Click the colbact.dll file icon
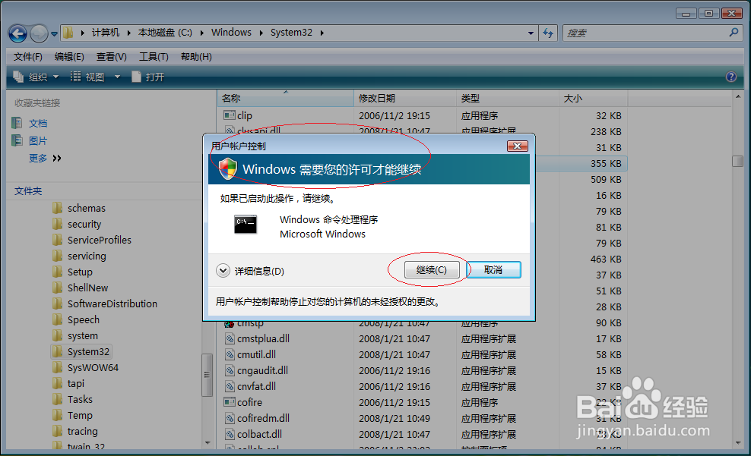The height and width of the screenshot is (456, 751). pos(230,434)
